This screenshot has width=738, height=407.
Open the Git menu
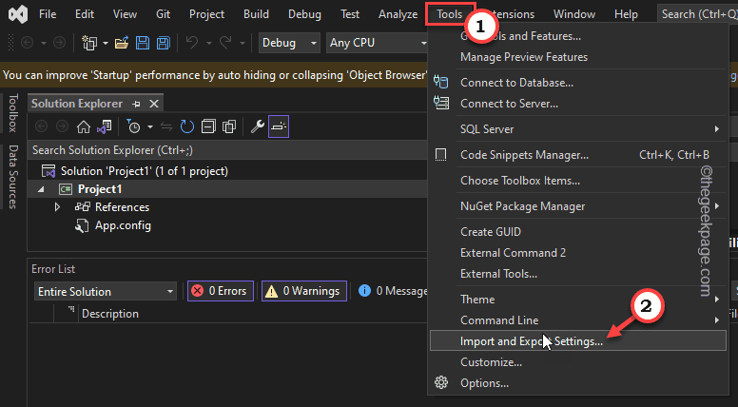(x=163, y=14)
